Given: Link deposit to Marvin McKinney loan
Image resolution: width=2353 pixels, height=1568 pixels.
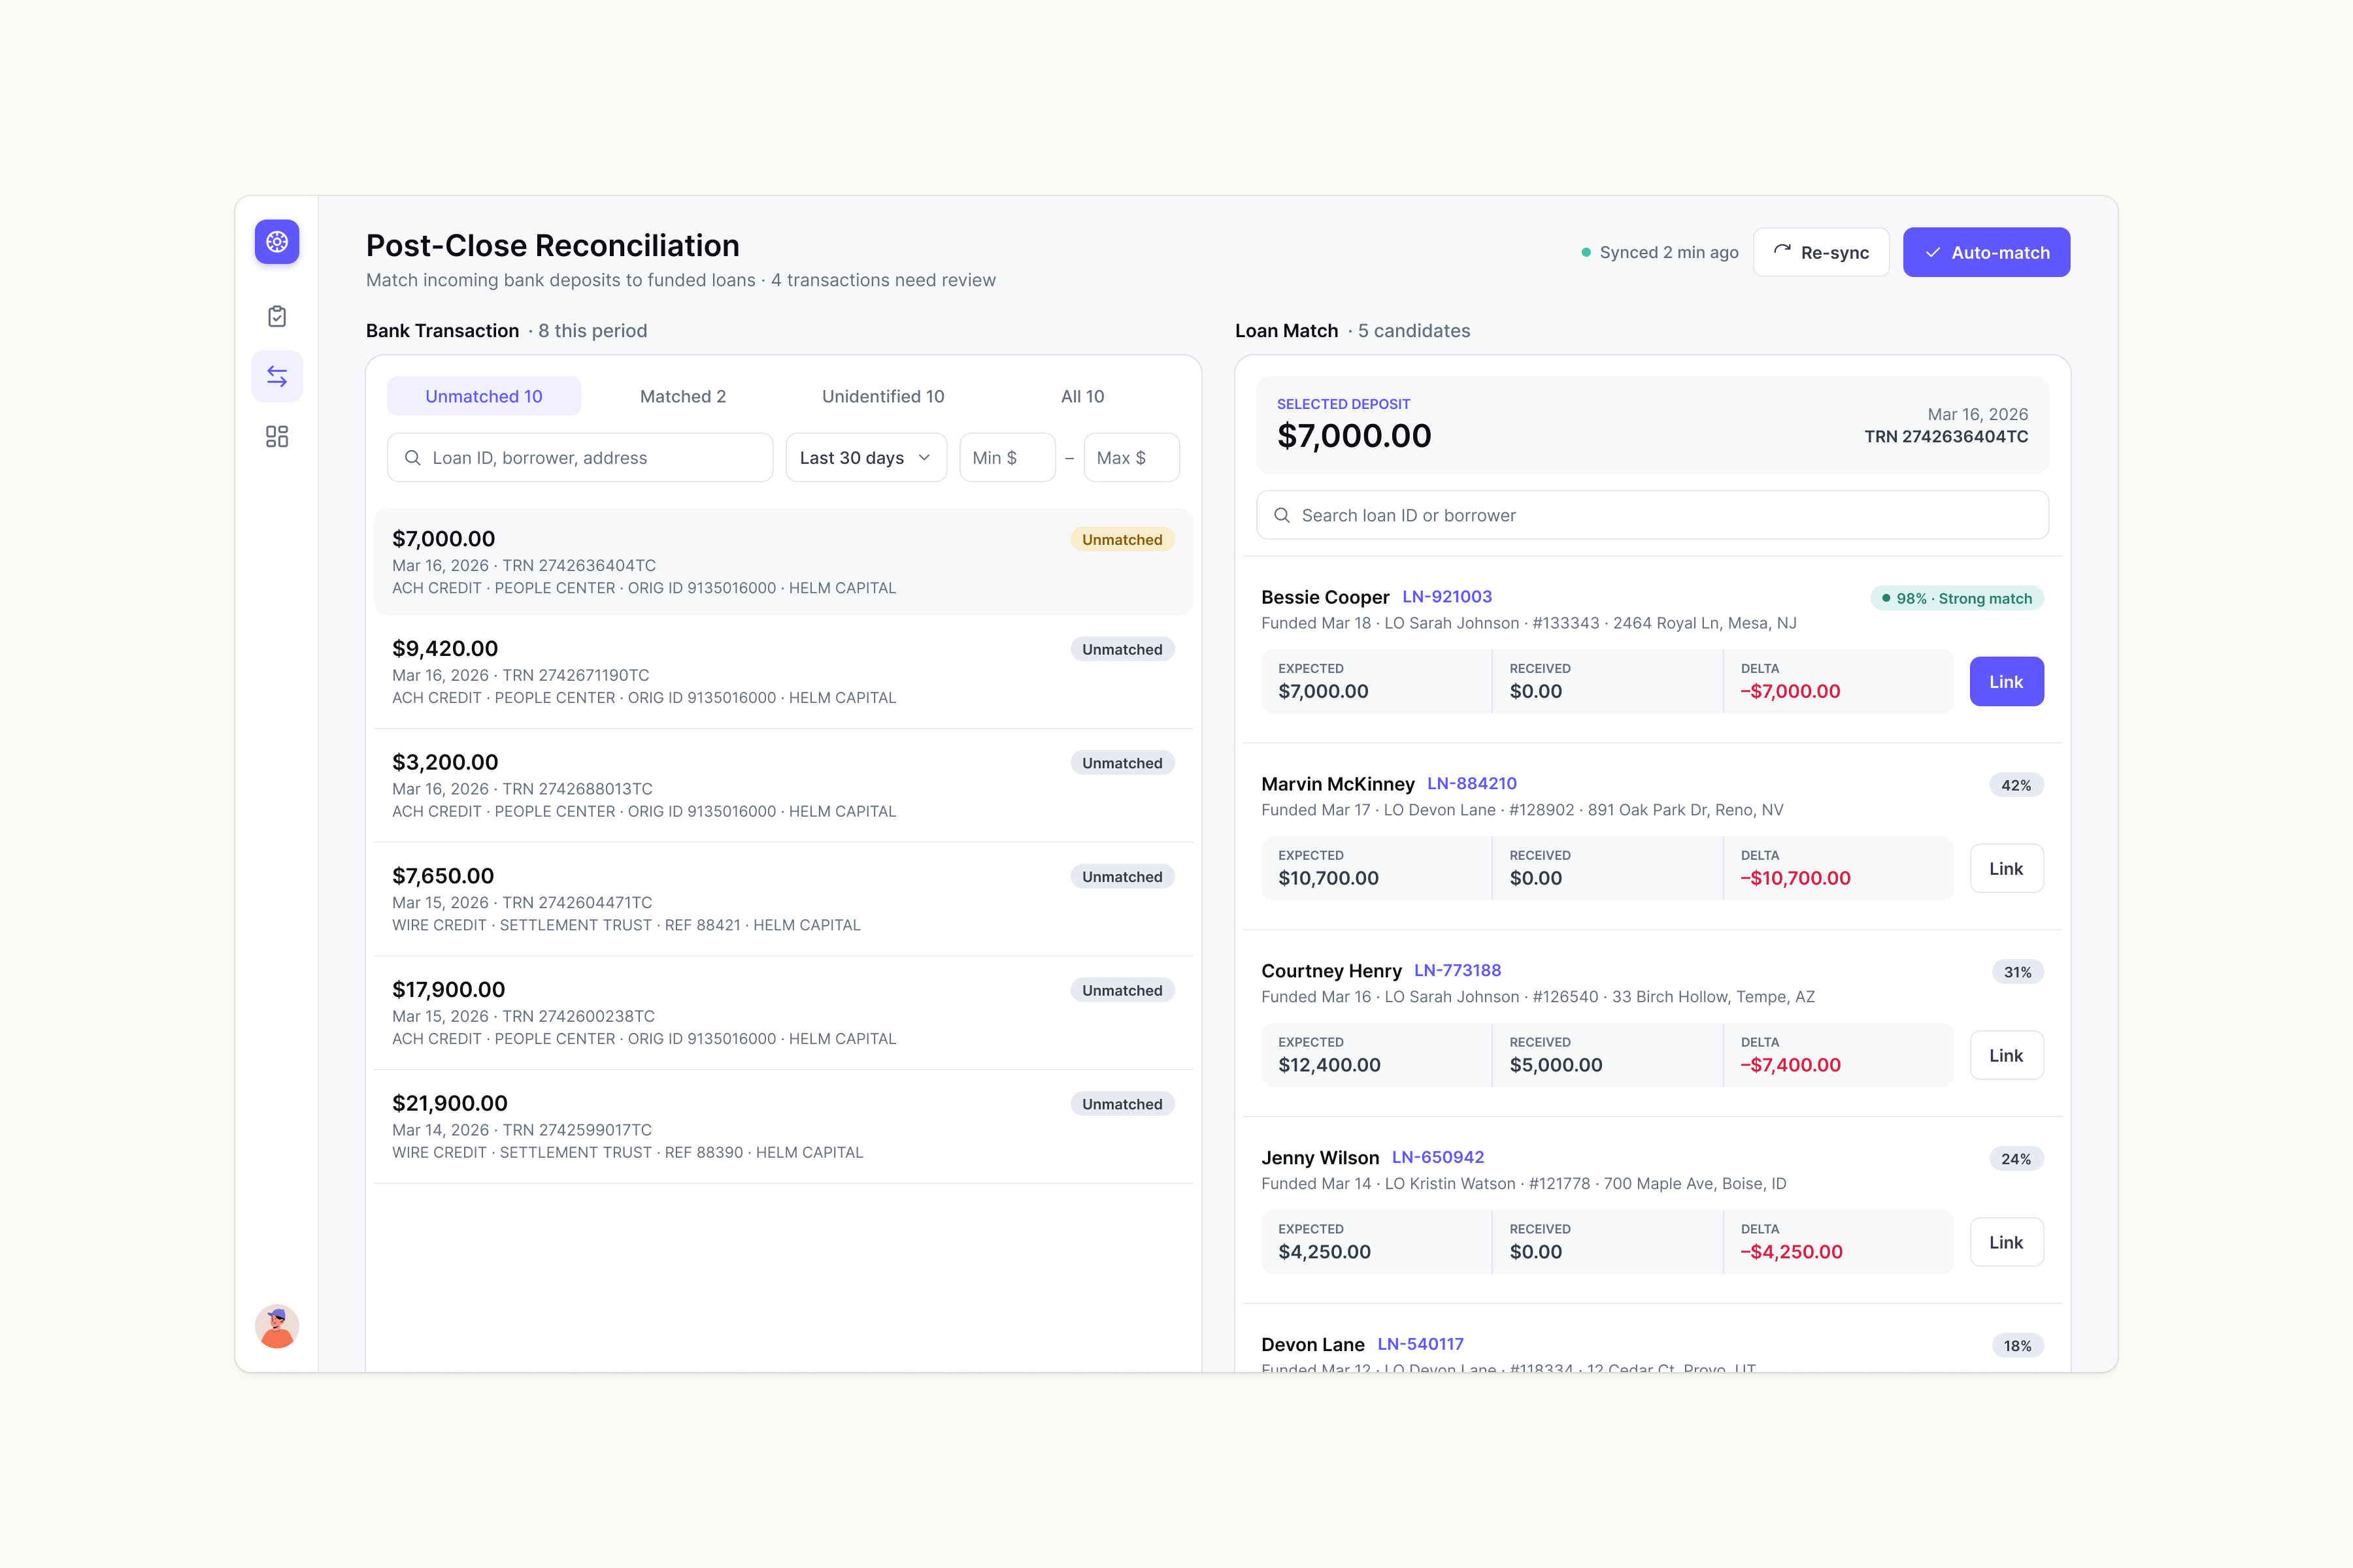Looking at the screenshot, I should click(2007, 869).
